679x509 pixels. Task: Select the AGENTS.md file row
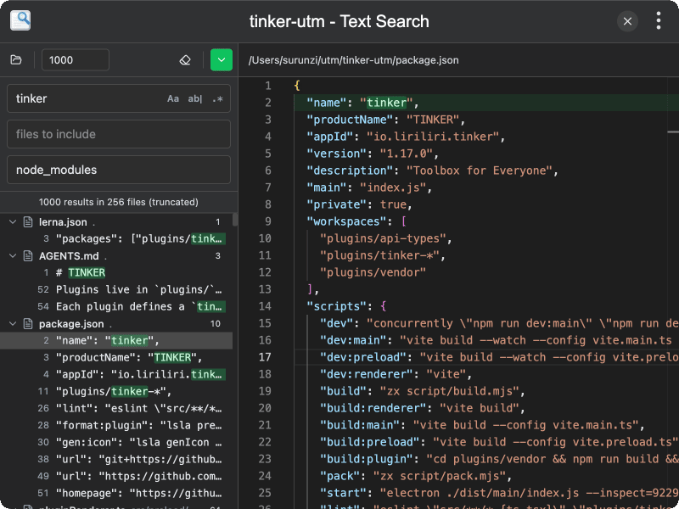(116, 256)
